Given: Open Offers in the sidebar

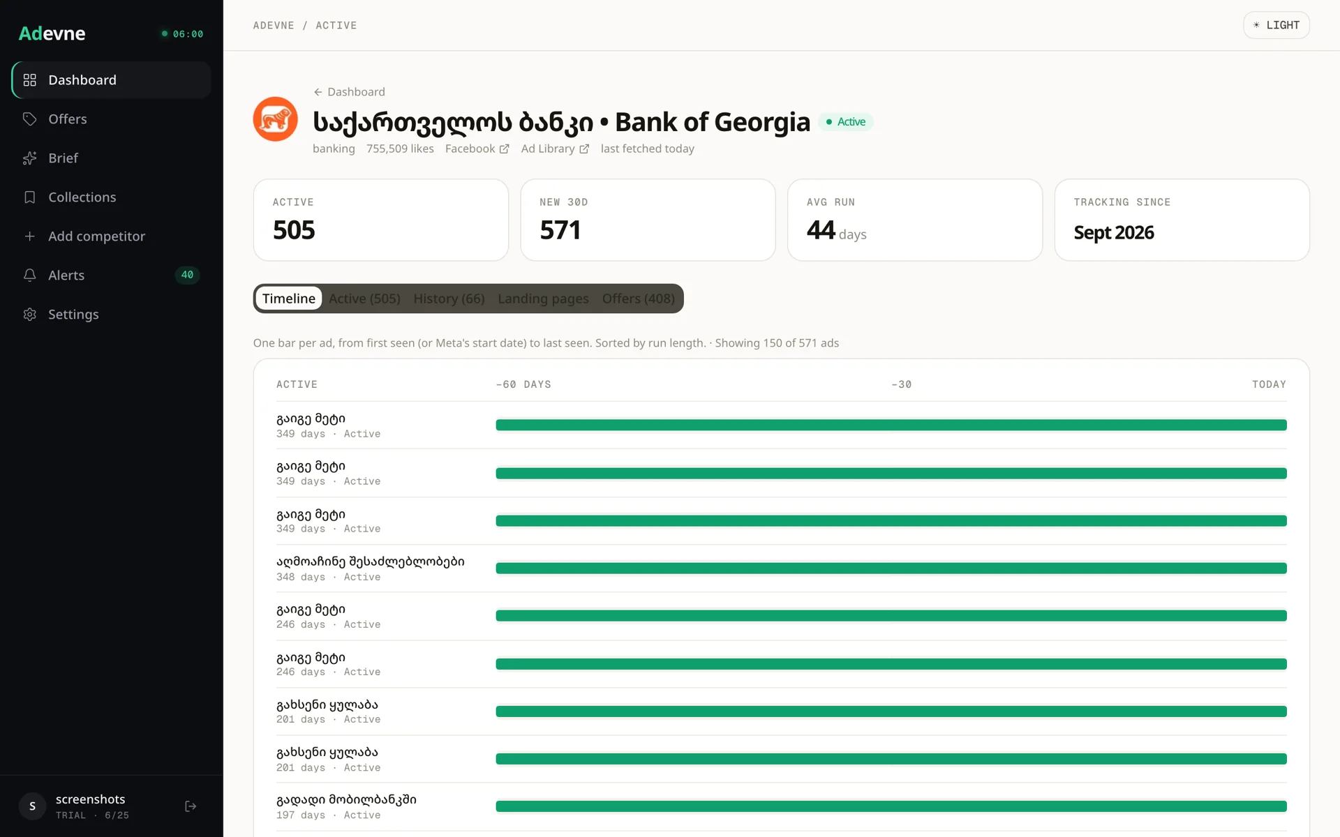Looking at the screenshot, I should 111,119.
